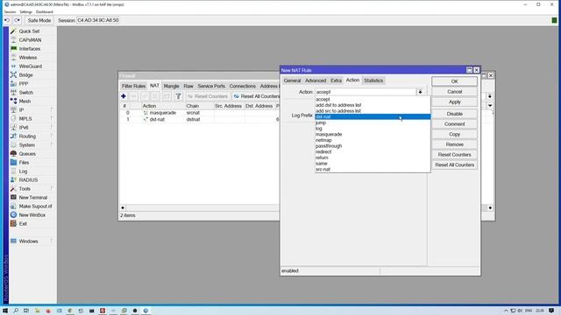
Task: Open the Dashboard menu
Action: click(x=45, y=11)
